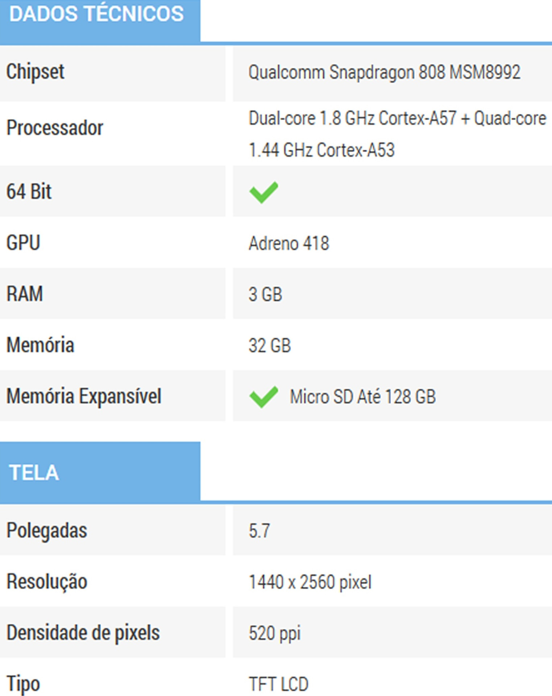Select the TFT LCD type value
The image size is (552, 696).
[278, 684]
